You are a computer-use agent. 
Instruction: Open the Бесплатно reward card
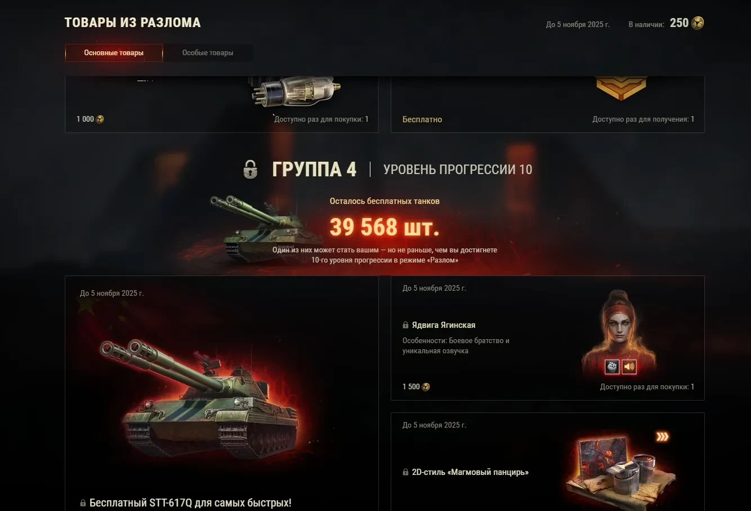click(548, 104)
